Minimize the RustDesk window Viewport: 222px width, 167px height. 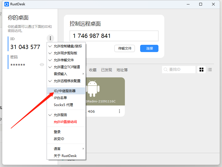[188, 4]
